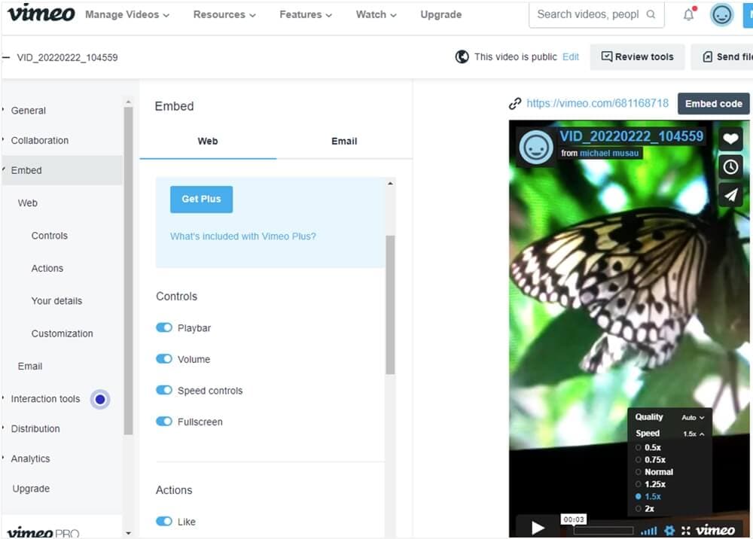753x539 pixels.
Task: Select 0.5x playback speed
Action: pos(648,447)
